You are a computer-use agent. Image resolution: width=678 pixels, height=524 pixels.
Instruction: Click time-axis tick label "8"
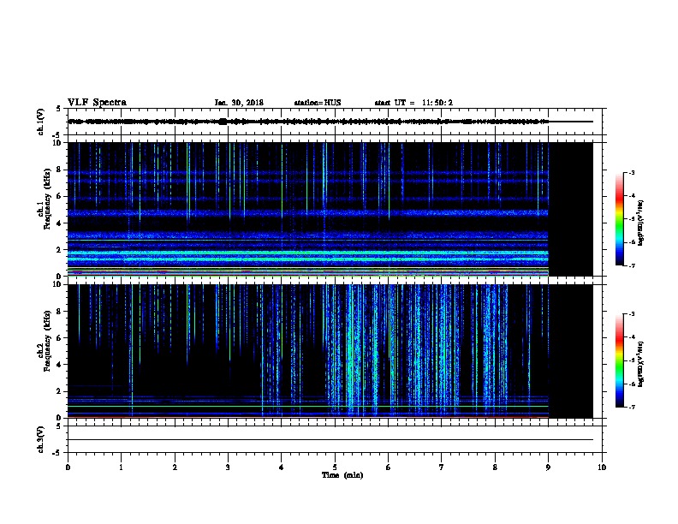[495, 467]
